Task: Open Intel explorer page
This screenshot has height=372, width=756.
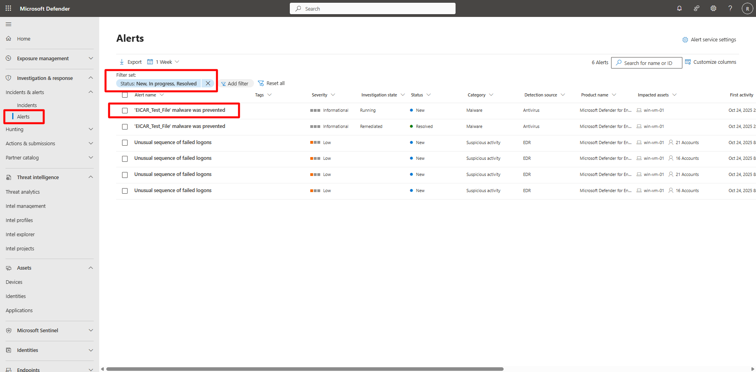Action: [20, 234]
